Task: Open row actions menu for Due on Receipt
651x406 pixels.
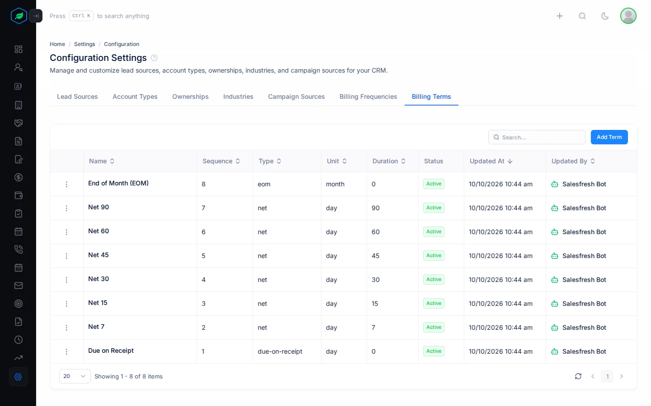Action: 66,351
